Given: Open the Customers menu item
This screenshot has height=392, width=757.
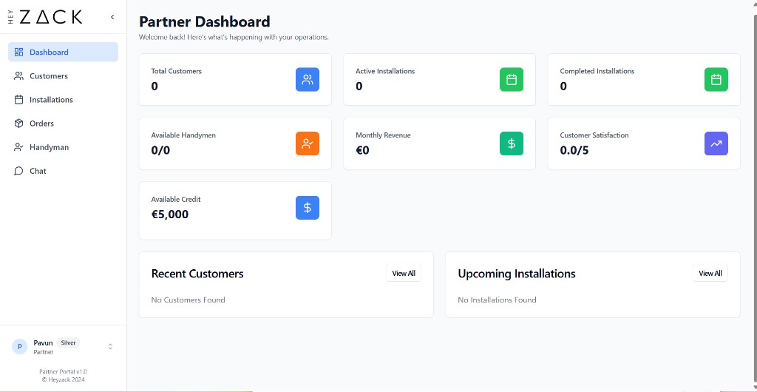Looking at the screenshot, I should 64,75.
